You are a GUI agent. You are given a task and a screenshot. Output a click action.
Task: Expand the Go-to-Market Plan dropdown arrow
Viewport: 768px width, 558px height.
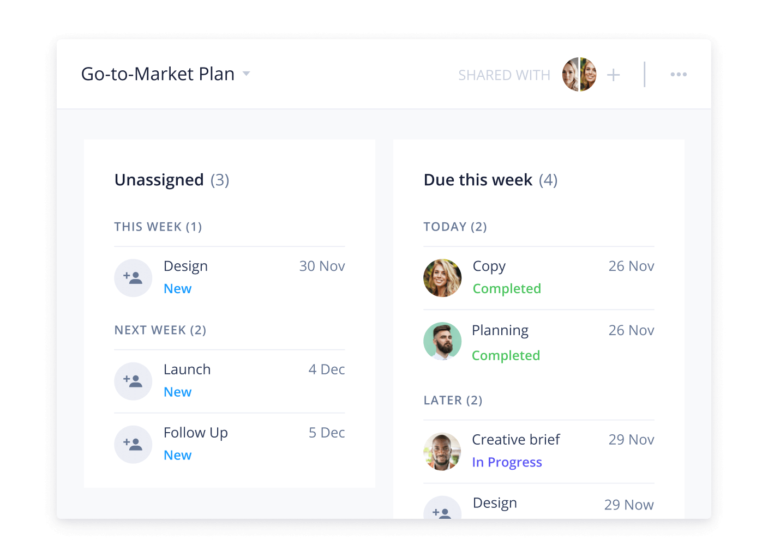pos(247,74)
